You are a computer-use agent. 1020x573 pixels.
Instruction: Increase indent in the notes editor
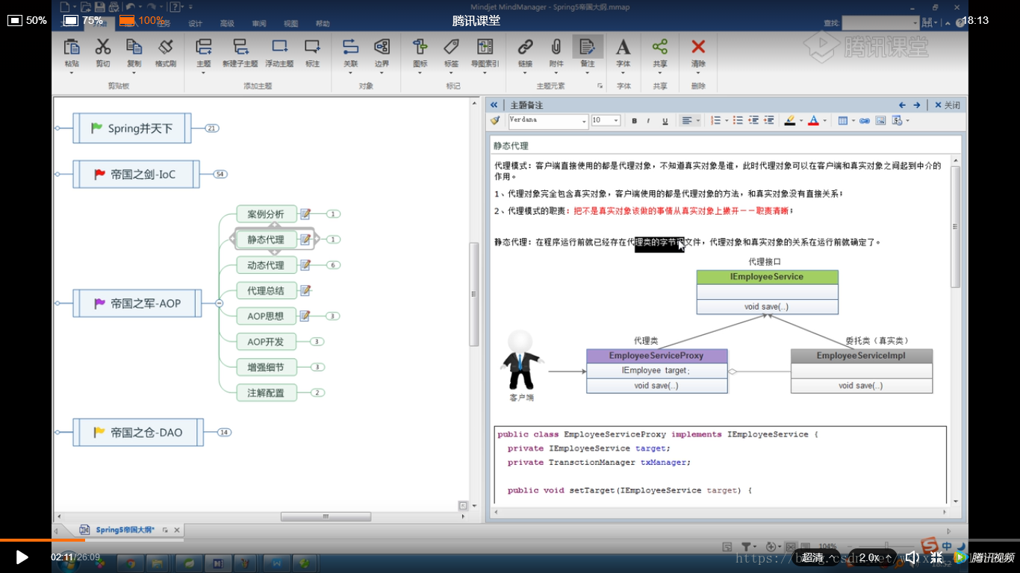[x=769, y=120]
